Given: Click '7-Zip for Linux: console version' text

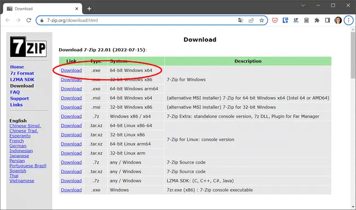Looking at the screenshot, I should coord(200,139).
